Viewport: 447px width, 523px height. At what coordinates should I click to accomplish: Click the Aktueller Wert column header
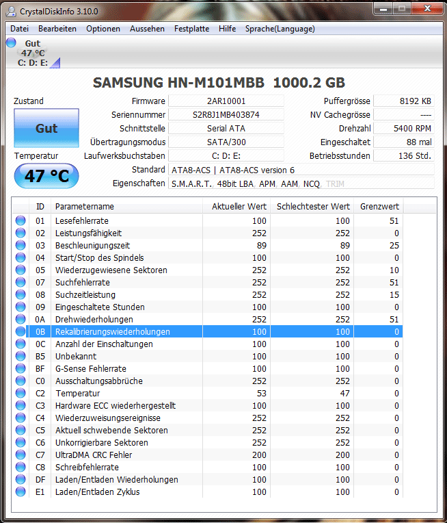click(236, 207)
